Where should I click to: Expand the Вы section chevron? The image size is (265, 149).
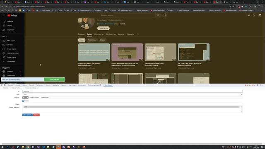7,37
